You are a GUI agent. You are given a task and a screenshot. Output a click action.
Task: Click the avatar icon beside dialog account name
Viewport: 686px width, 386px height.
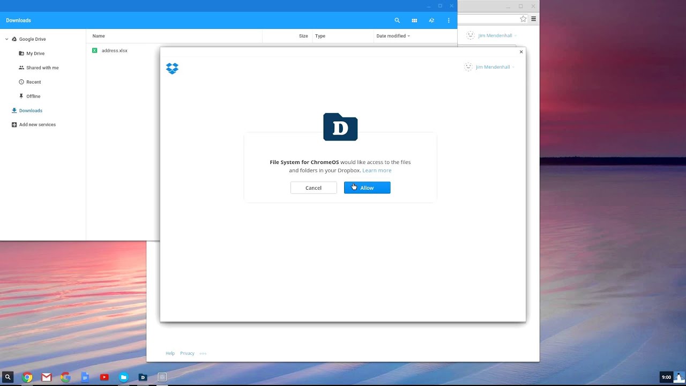468,66
